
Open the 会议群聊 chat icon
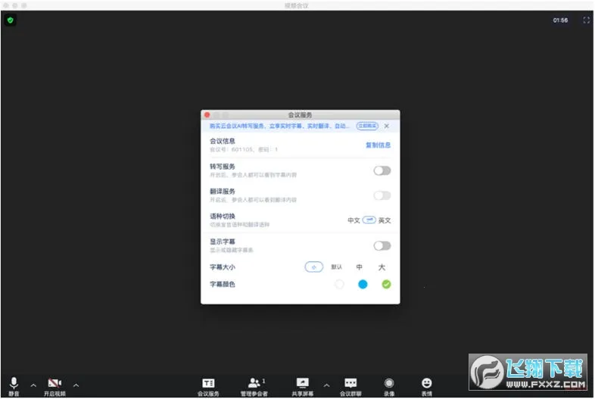point(350,383)
